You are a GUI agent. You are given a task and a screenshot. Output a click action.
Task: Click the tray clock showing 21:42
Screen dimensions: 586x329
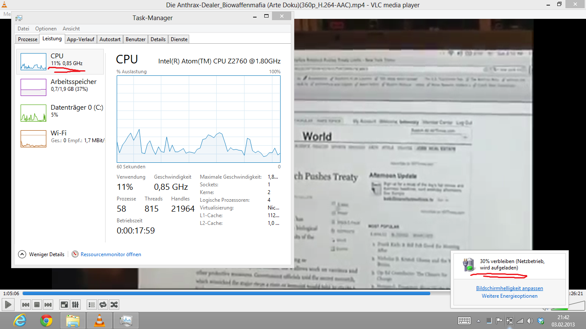click(x=563, y=320)
